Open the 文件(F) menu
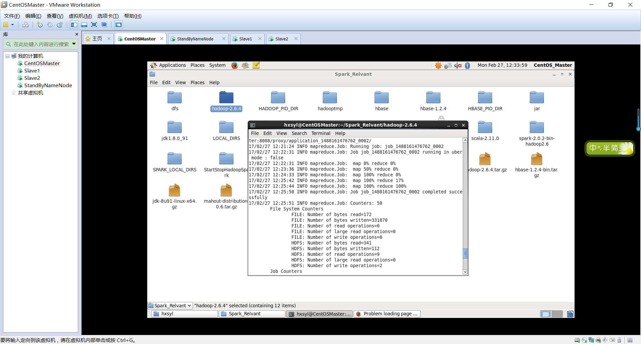This screenshot has height=344, width=641. coord(12,16)
